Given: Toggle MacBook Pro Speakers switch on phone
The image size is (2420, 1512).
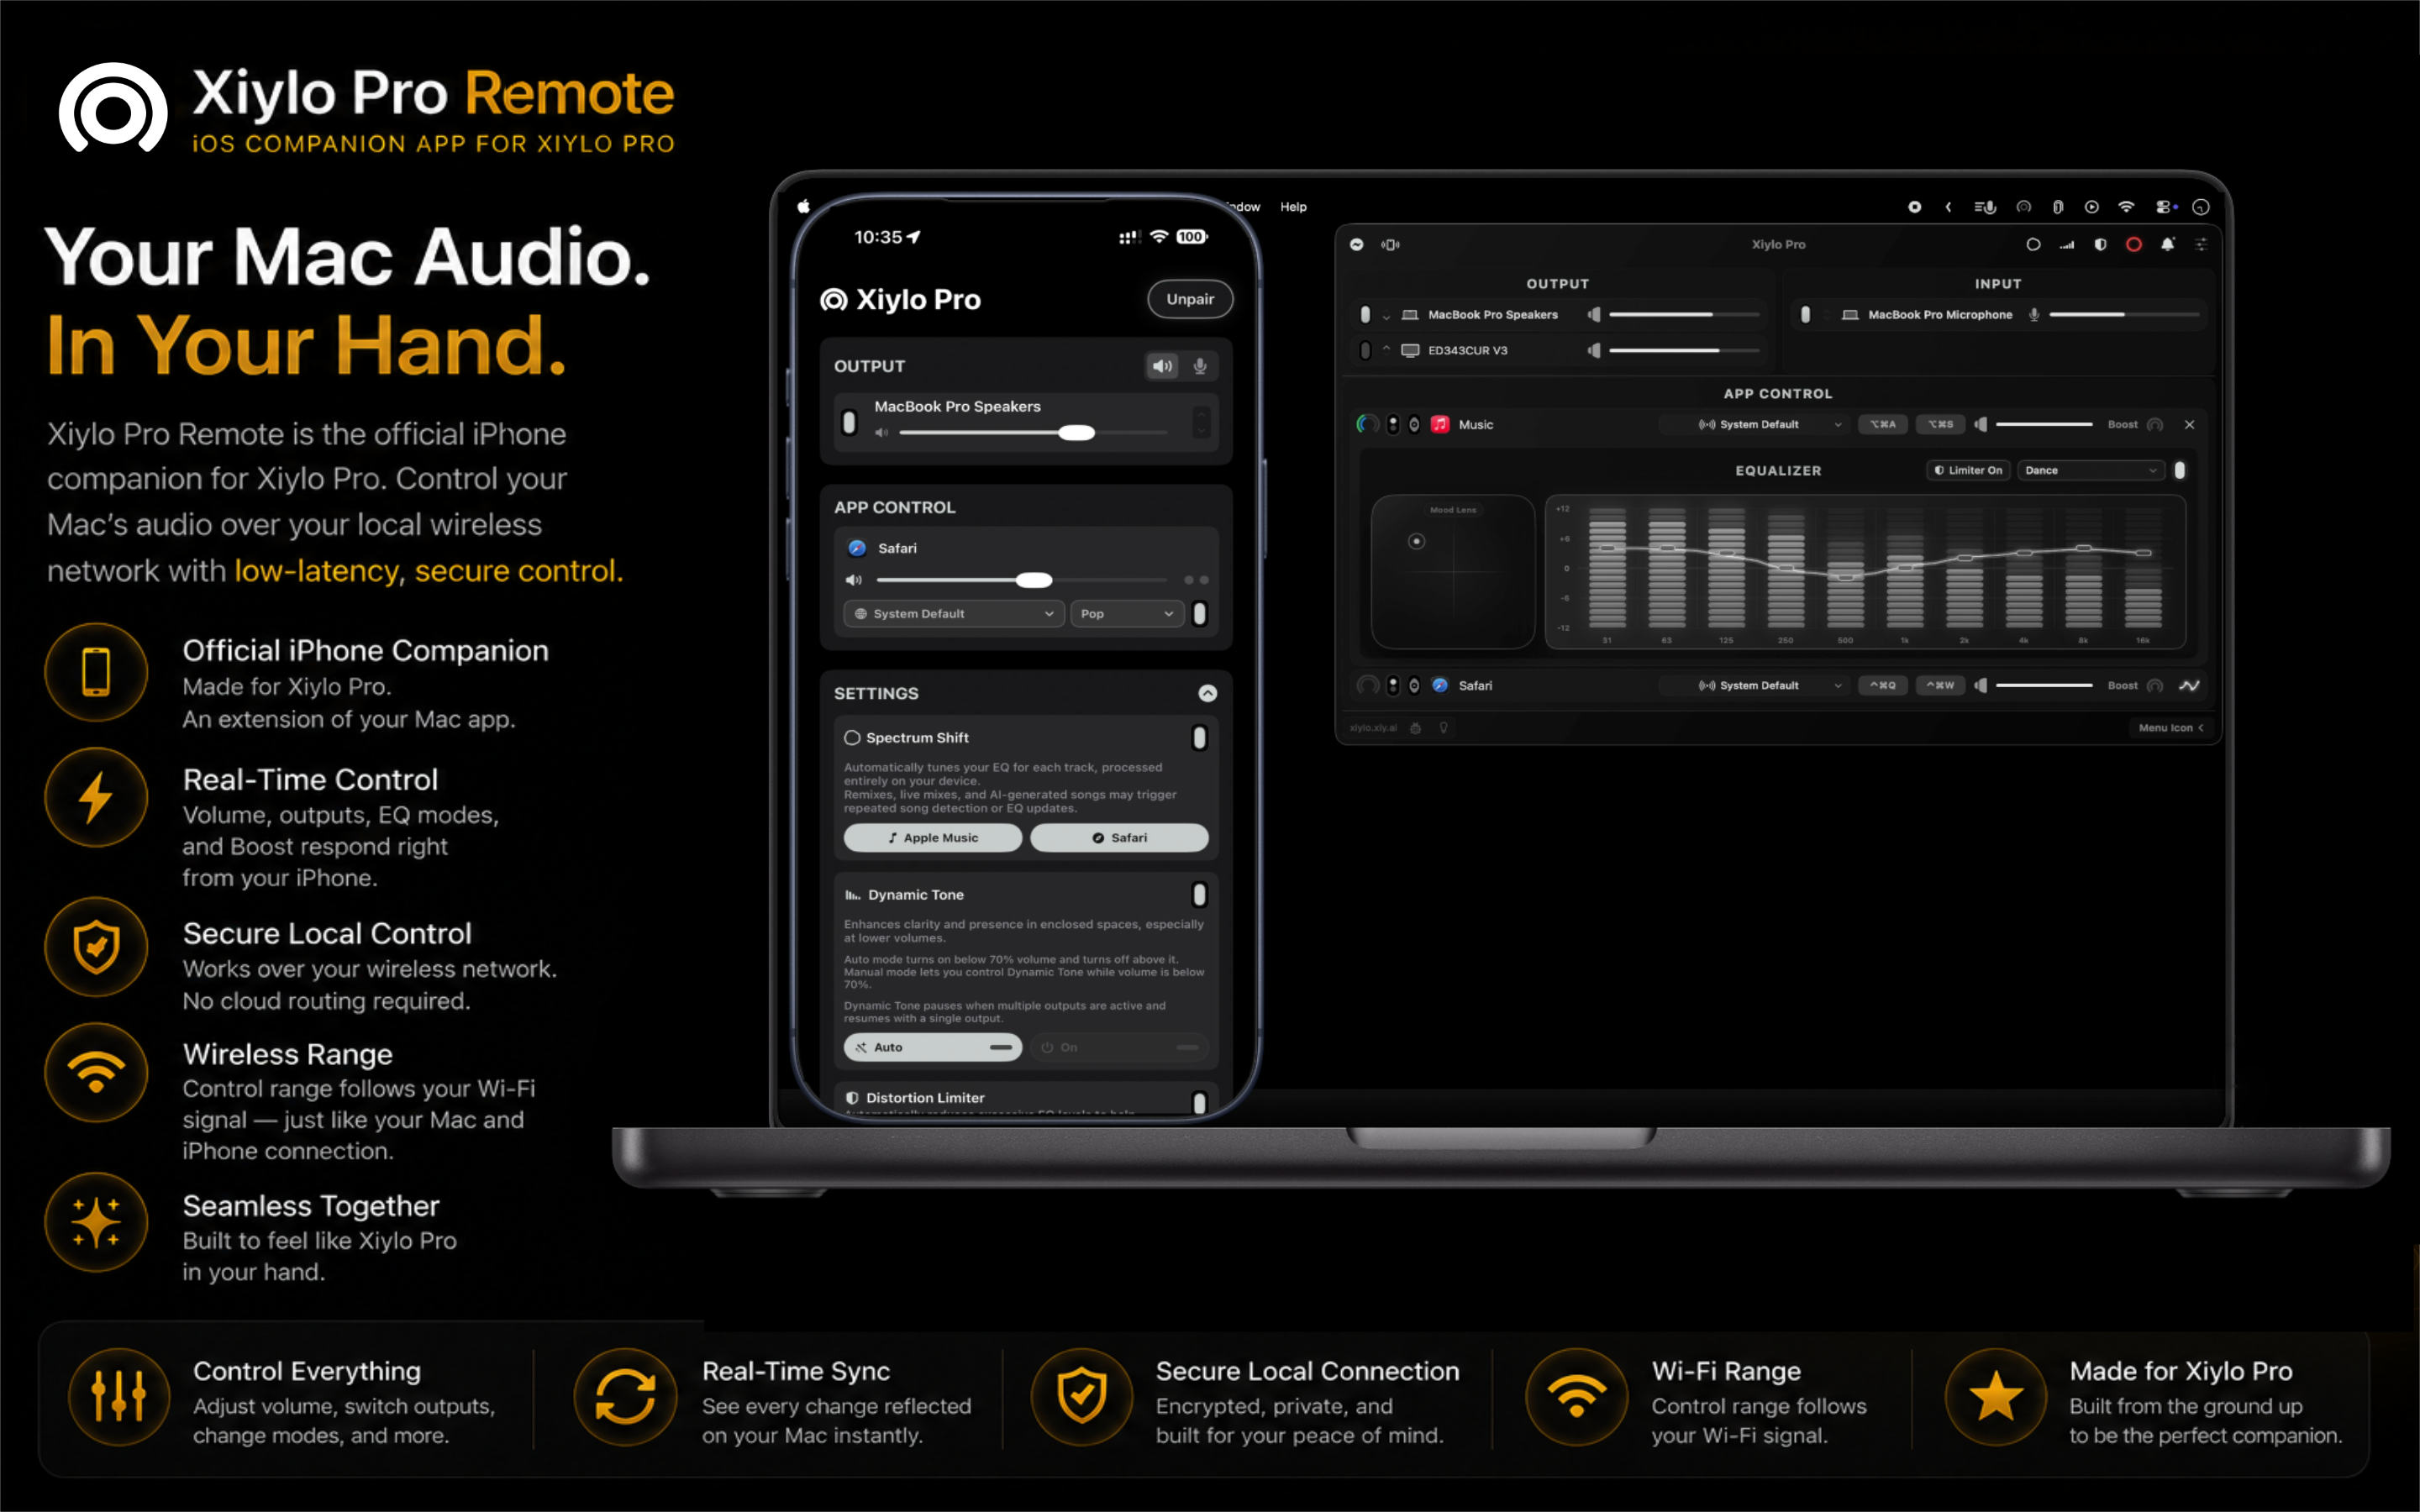Looking at the screenshot, I should tap(849, 422).
